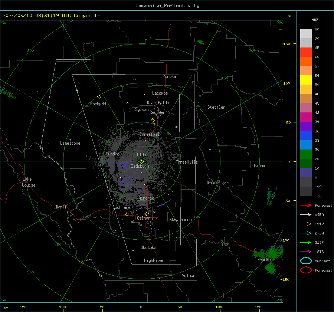This screenshot has height=312, width=334.
Task: Click the cyan current ellipse legend icon
Action: [306, 261]
